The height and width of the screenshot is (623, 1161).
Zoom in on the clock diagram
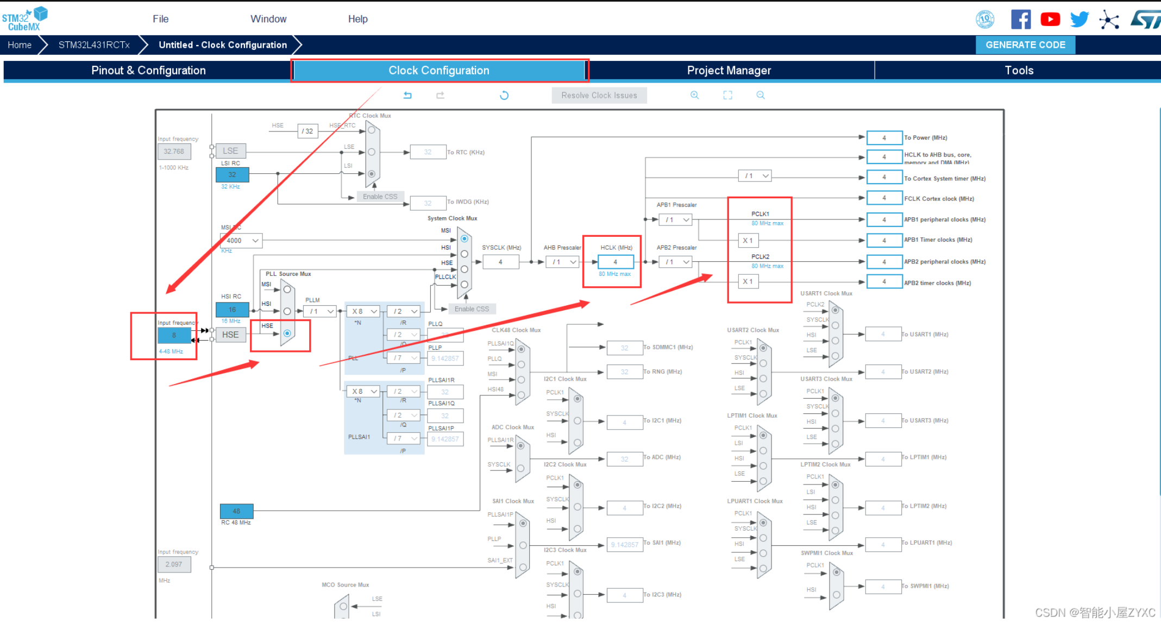click(x=694, y=95)
